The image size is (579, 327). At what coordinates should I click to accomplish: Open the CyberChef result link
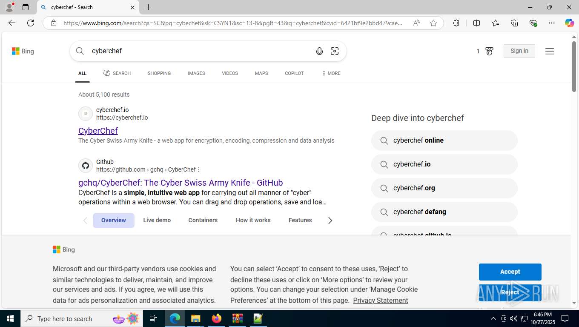[98, 131]
